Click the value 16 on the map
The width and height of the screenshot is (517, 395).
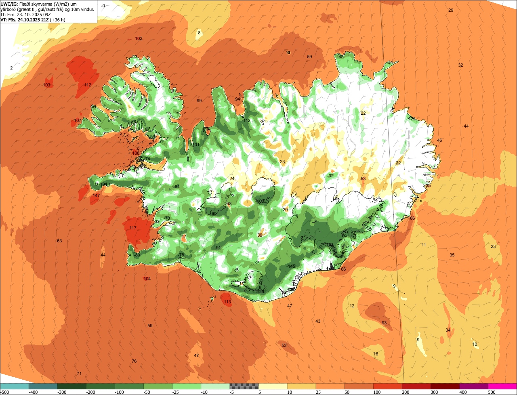376,354
